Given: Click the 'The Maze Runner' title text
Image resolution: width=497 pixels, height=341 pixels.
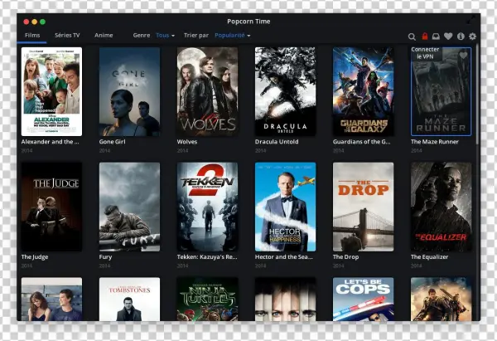Looking at the screenshot, I should click(x=435, y=142).
